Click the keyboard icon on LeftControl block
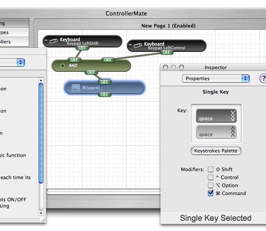266x231 pixels. [x=138, y=45]
